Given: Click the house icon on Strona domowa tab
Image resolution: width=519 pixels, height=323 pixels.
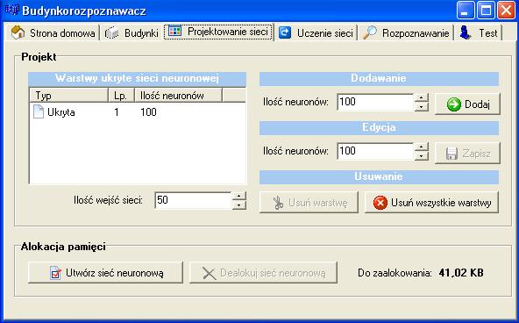Looking at the screenshot, I should click(x=18, y=32).
